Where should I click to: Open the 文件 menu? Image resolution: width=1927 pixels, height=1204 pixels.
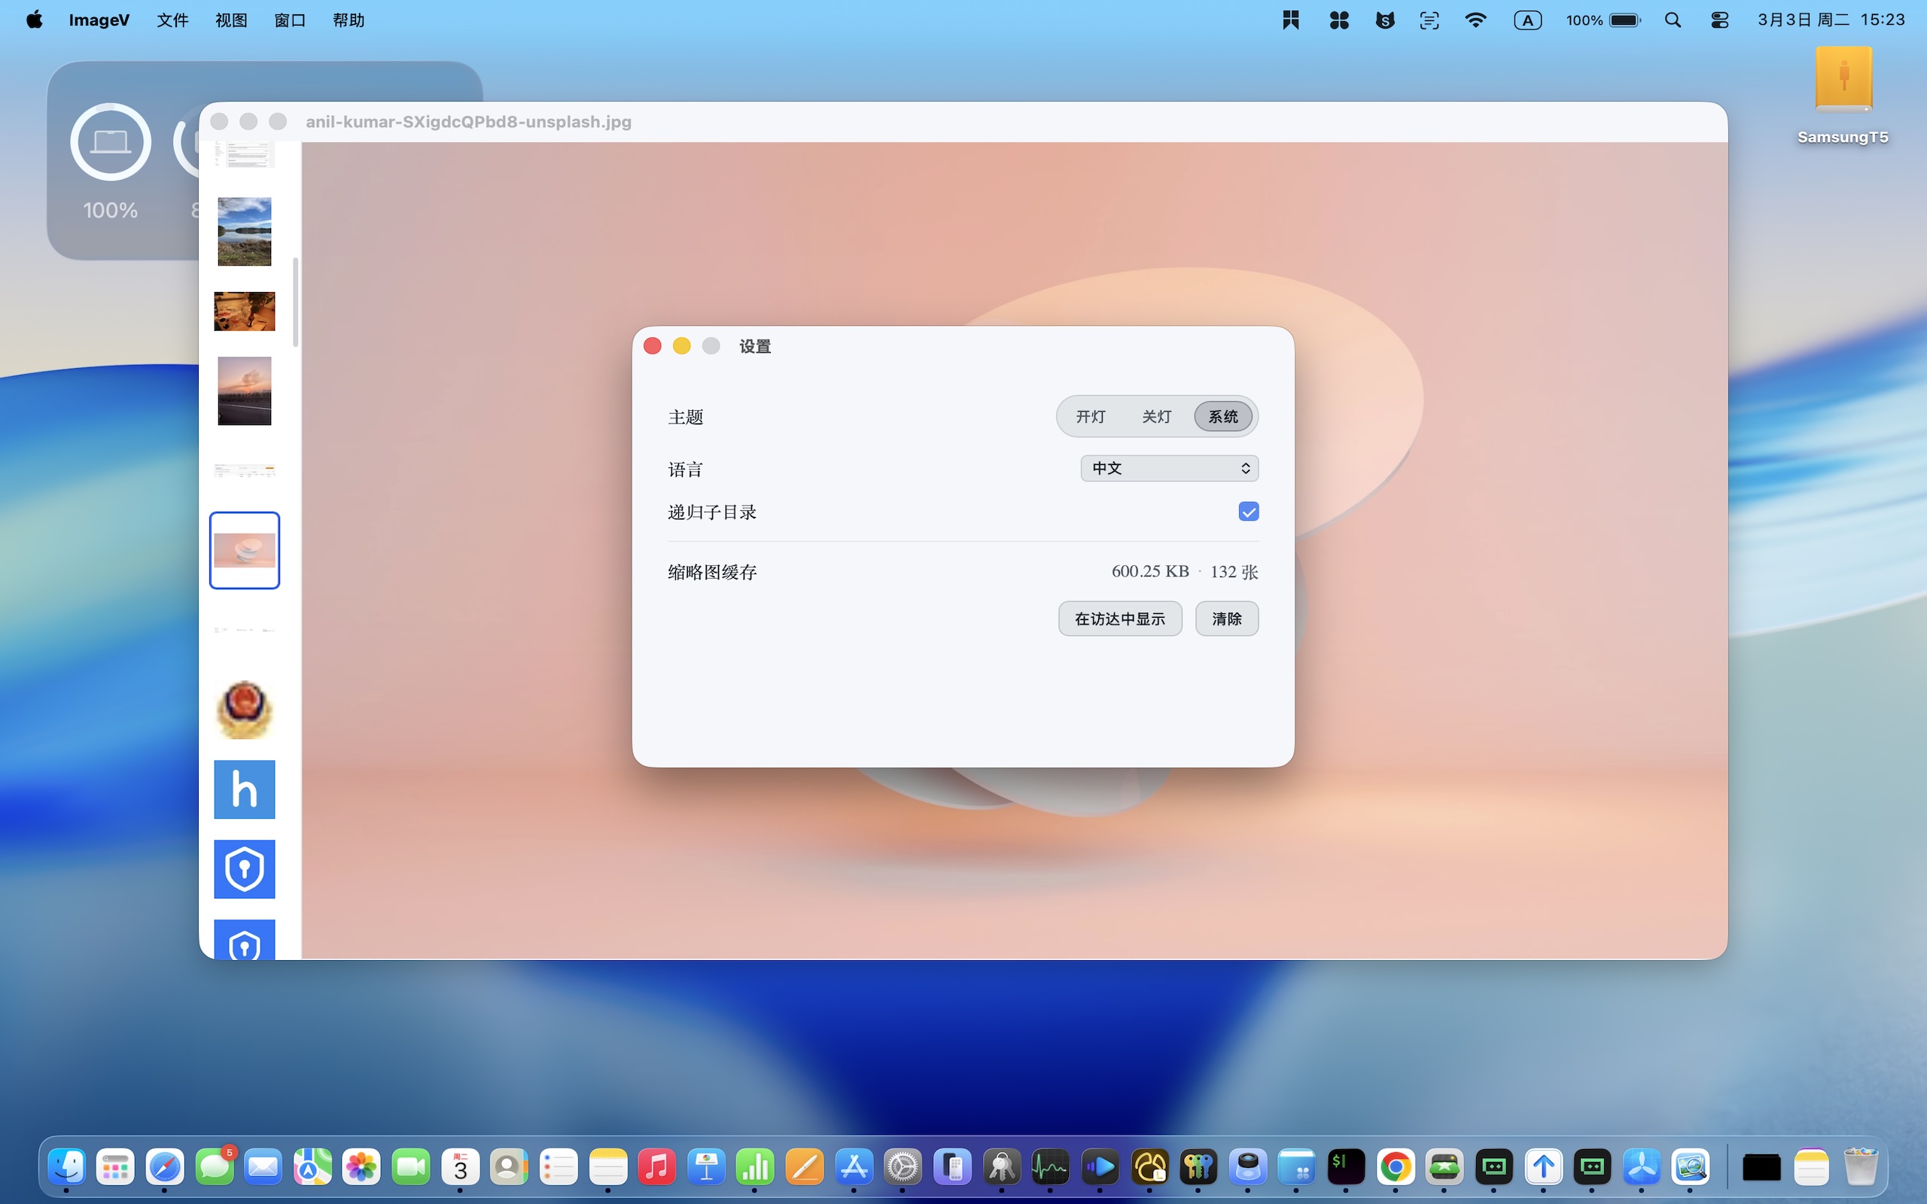coord(172,20)
